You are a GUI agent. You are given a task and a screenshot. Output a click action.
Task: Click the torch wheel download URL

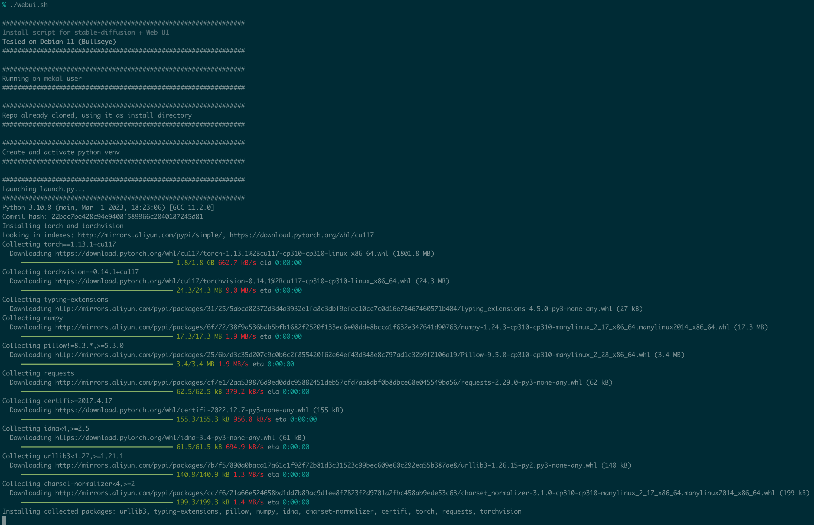point(222,253)
